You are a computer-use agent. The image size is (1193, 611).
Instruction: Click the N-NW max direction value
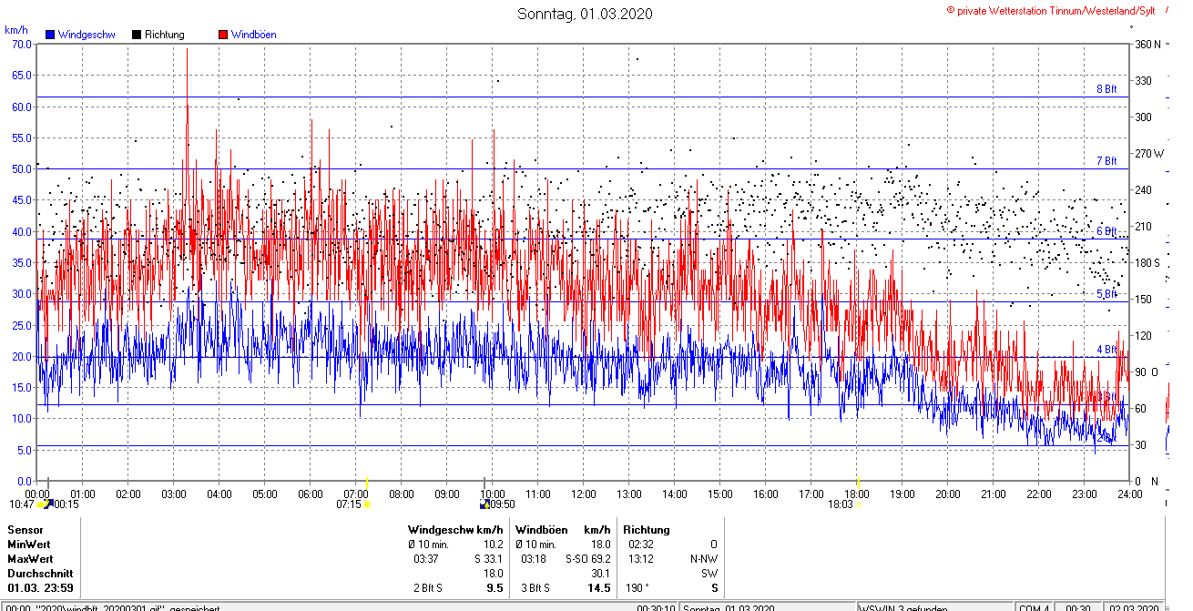click(703, 558)
